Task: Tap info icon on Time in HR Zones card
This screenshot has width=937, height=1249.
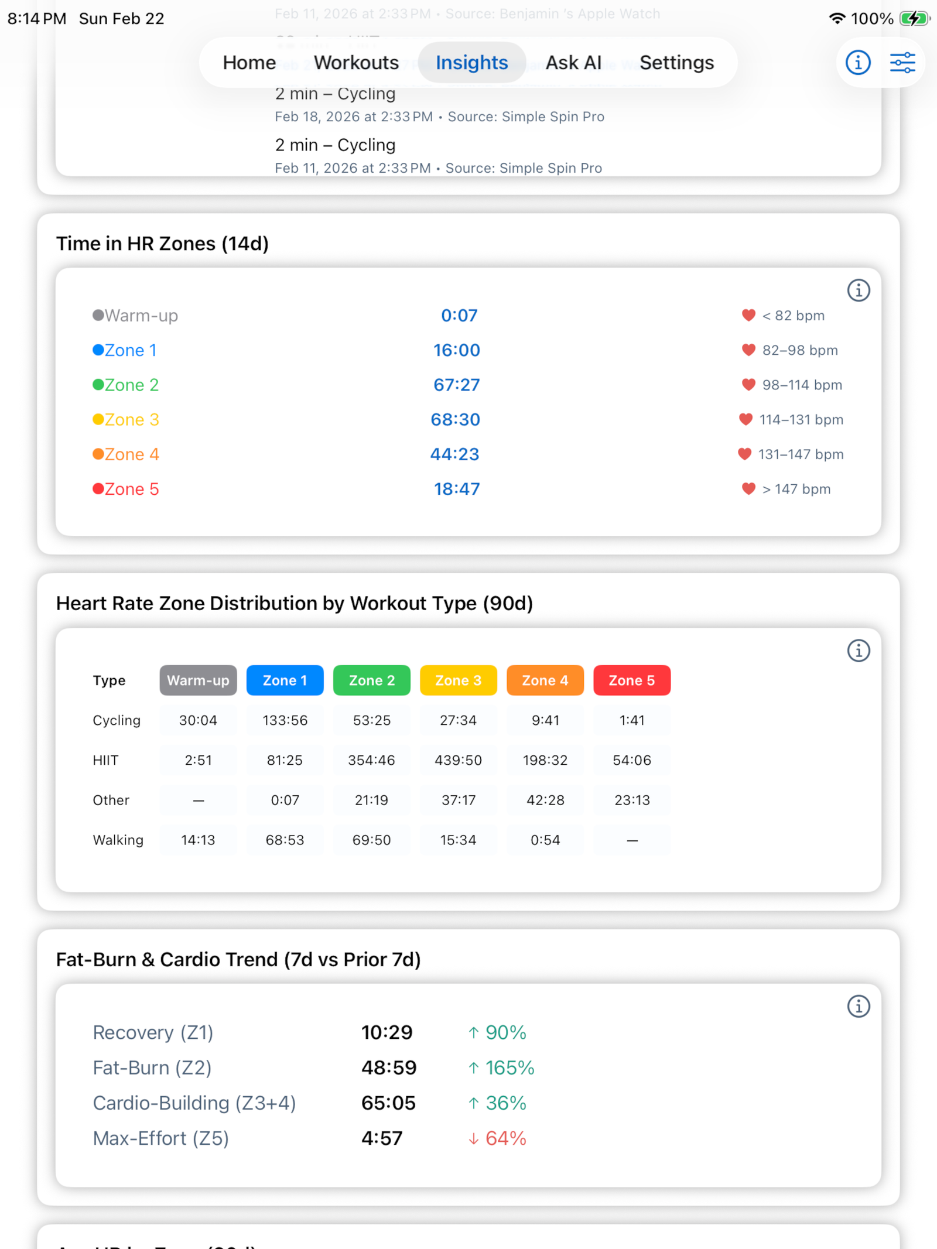Action: tap(859, 290)
